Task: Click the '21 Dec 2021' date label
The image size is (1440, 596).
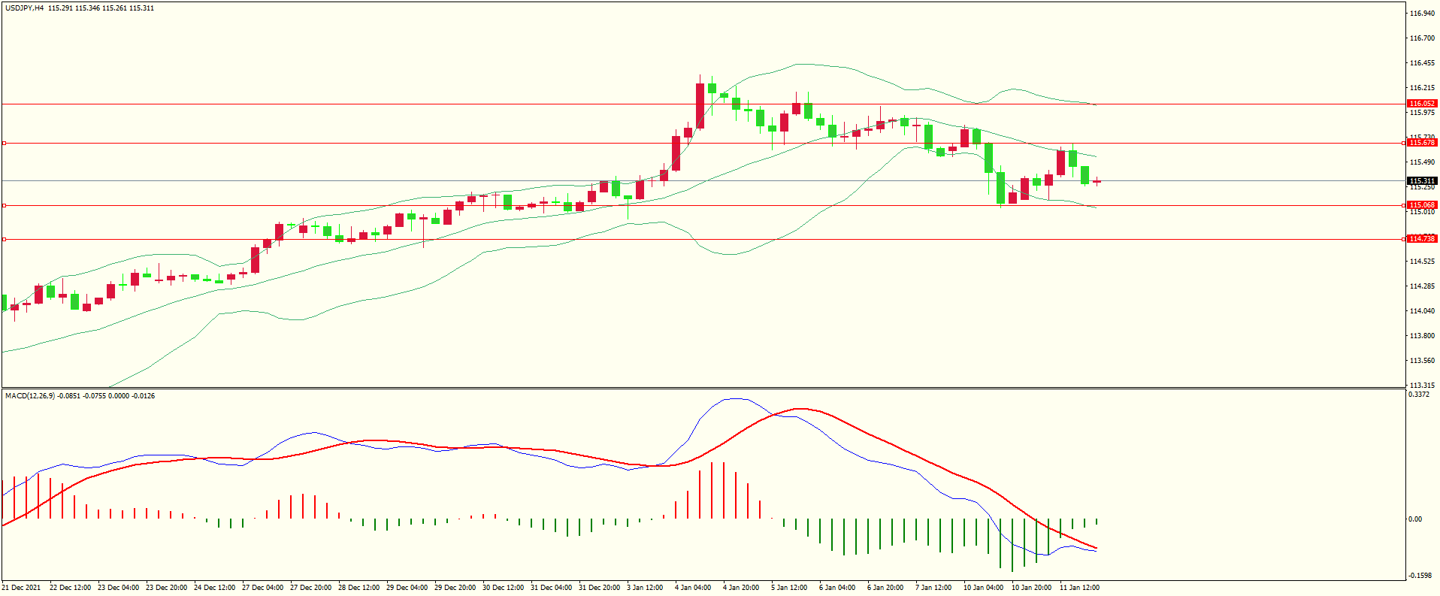Action: [x=22, y=588]
